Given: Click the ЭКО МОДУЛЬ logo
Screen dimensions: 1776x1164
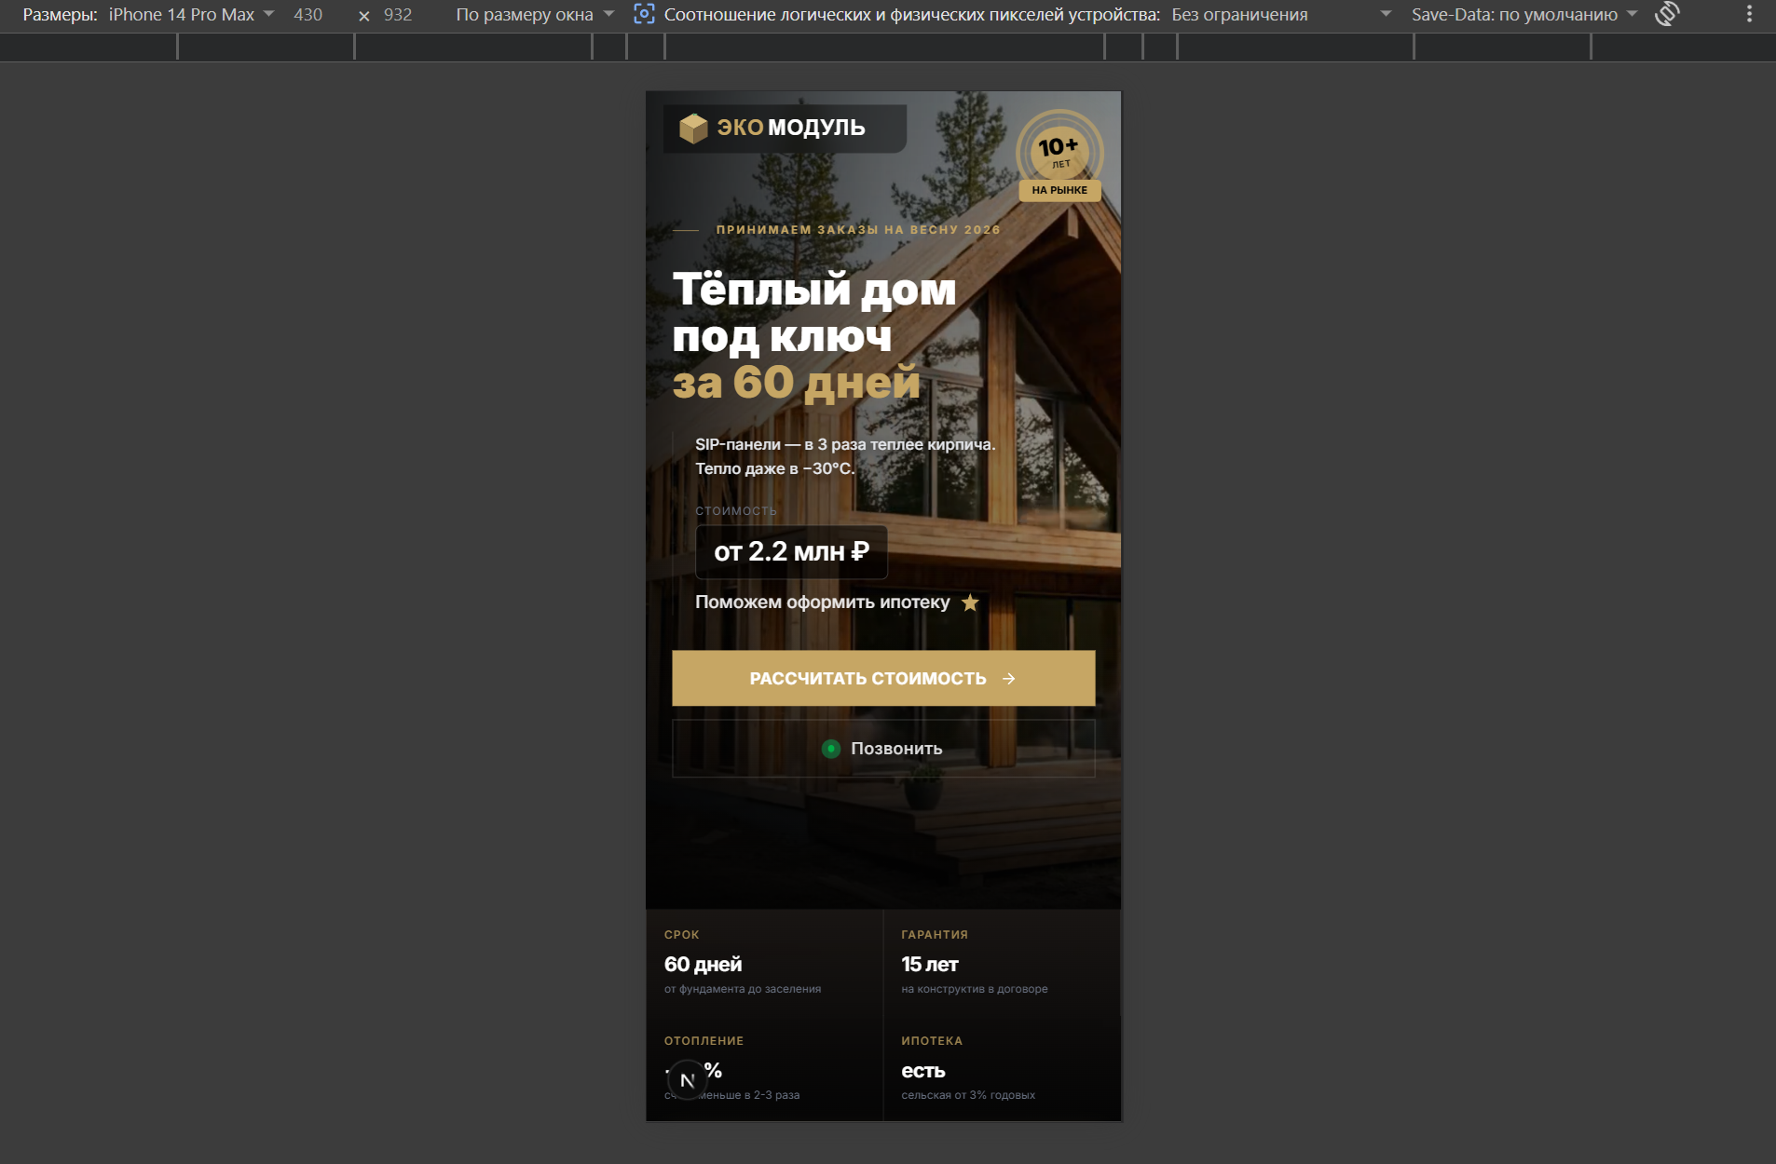Looking at the screenshot, I should 785,128.
